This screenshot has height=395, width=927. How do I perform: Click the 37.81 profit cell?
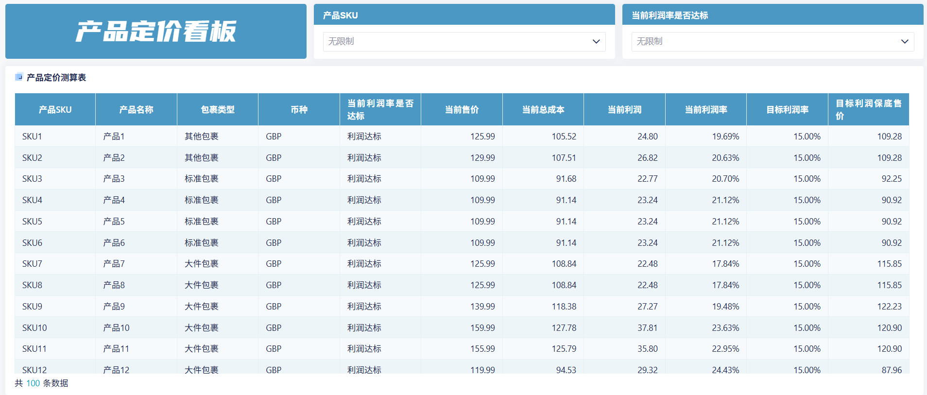coord(625,328)
